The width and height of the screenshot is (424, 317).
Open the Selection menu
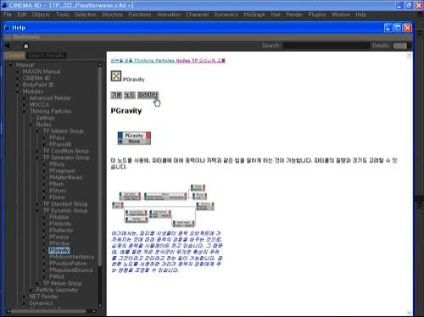coord(86,14)
